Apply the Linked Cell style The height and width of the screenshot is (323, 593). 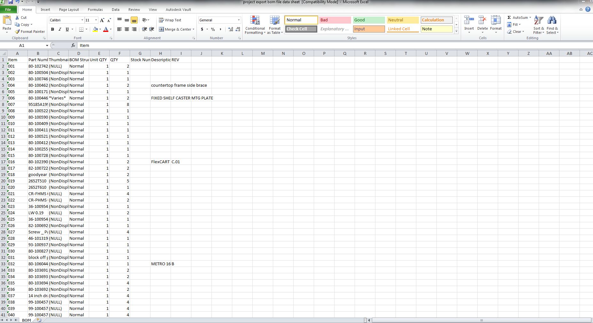click(x=403, y=29)
